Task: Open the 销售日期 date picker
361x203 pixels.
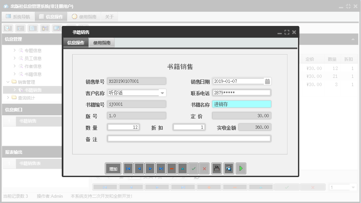Action: (267, 81)
